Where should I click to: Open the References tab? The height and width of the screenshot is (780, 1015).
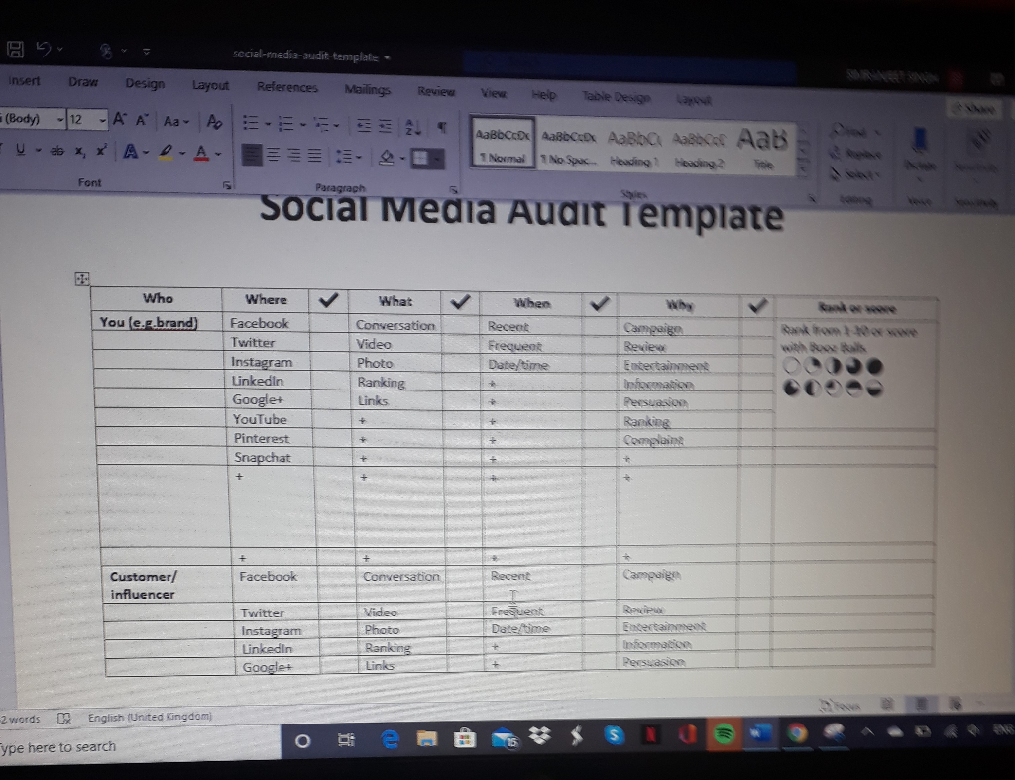click(286, 87)
